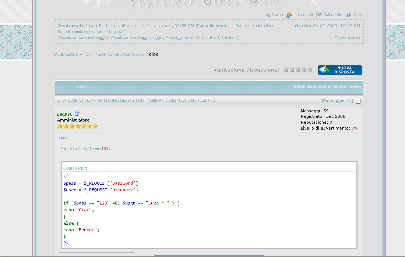
Task: Click the Log out link
Action: click(x=116, y=32)
